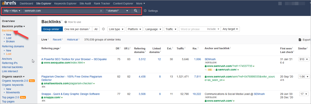
Task: Select the All grouping option
Action: point(96,29)
